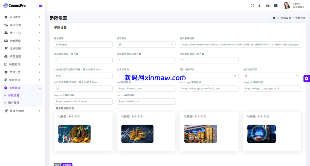Screen dimensions: 310x166
Task: Expand the 订单管理 chevron
Action: point(40,49)
